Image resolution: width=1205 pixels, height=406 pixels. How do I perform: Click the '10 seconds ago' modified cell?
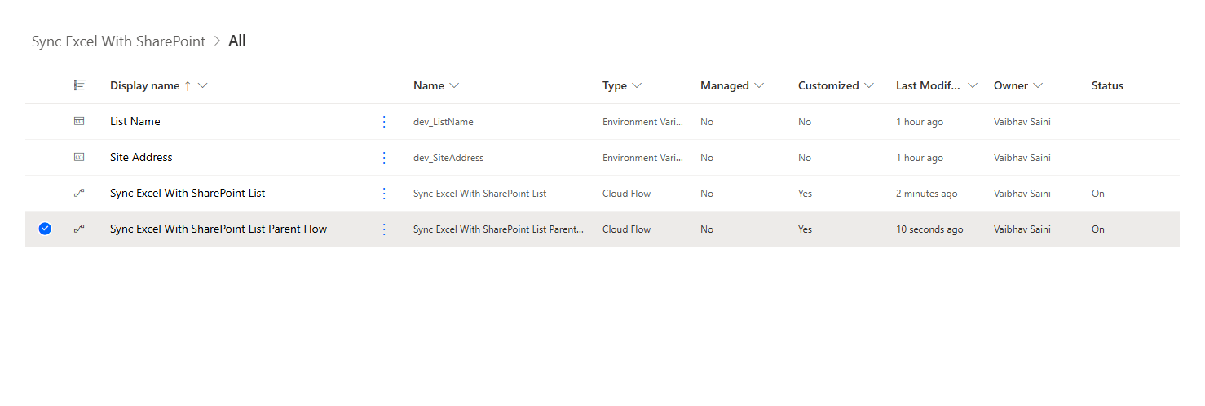click(929, 229)
